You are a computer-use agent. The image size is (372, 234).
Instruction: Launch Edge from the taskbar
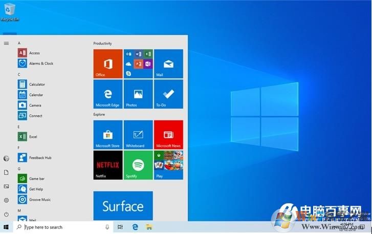pos(135,227)
